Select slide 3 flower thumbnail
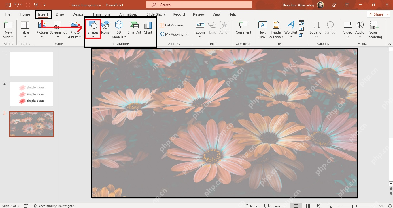Viewport: 393px width, 208px height. click(31, 124)
